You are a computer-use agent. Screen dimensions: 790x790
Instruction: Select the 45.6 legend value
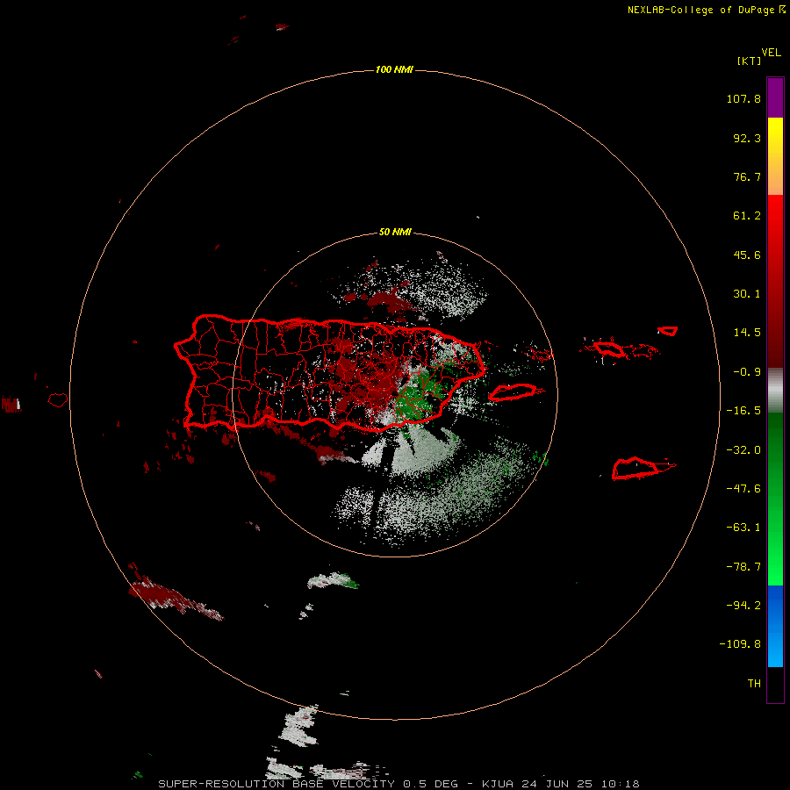747,255
